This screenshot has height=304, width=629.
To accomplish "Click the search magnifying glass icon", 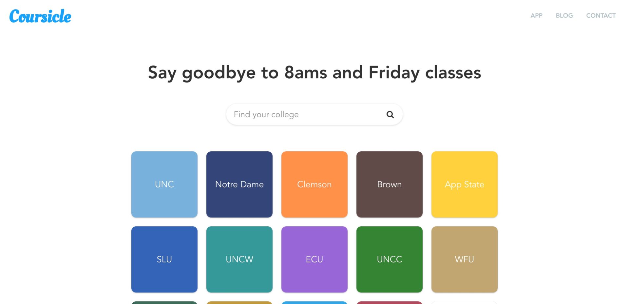I will click(x=390, y=114).
